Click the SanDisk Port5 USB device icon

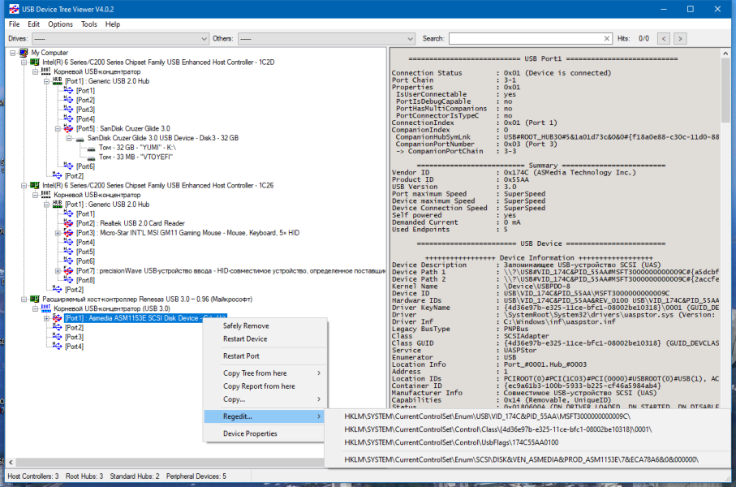tap(68, 129)
